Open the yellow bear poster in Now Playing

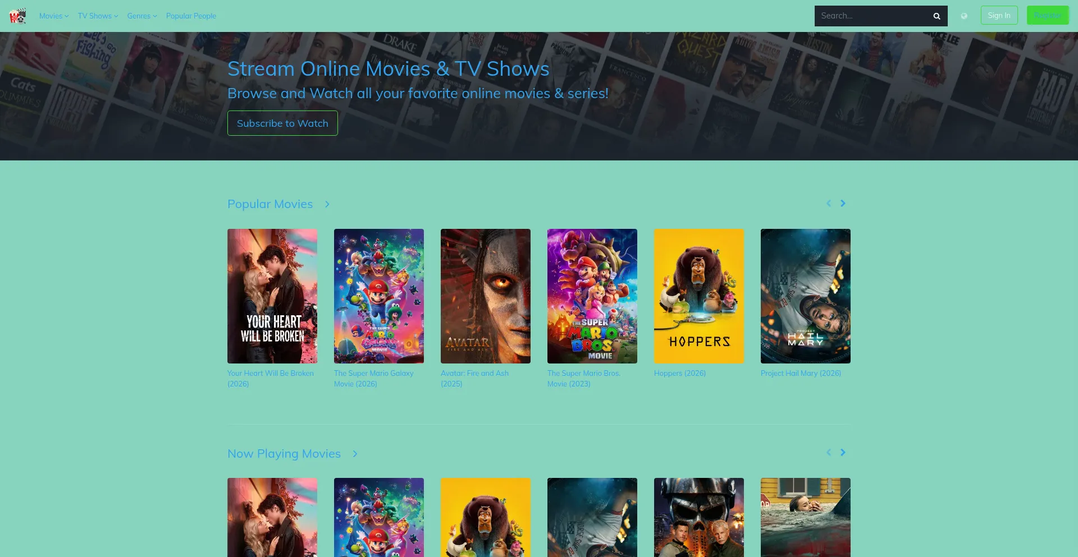click(486, 517)
